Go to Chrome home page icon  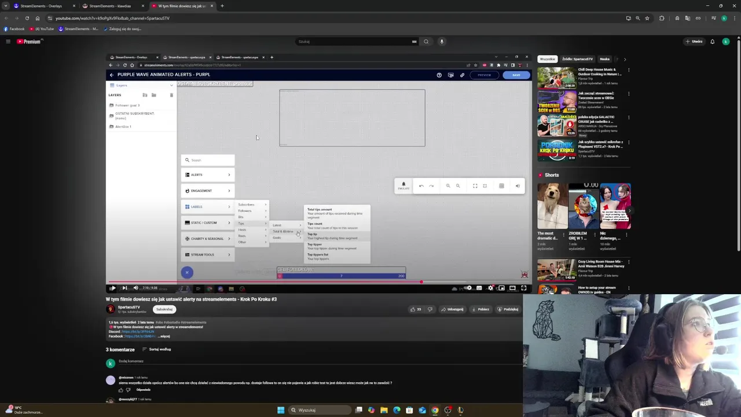[x=38, y=18]
